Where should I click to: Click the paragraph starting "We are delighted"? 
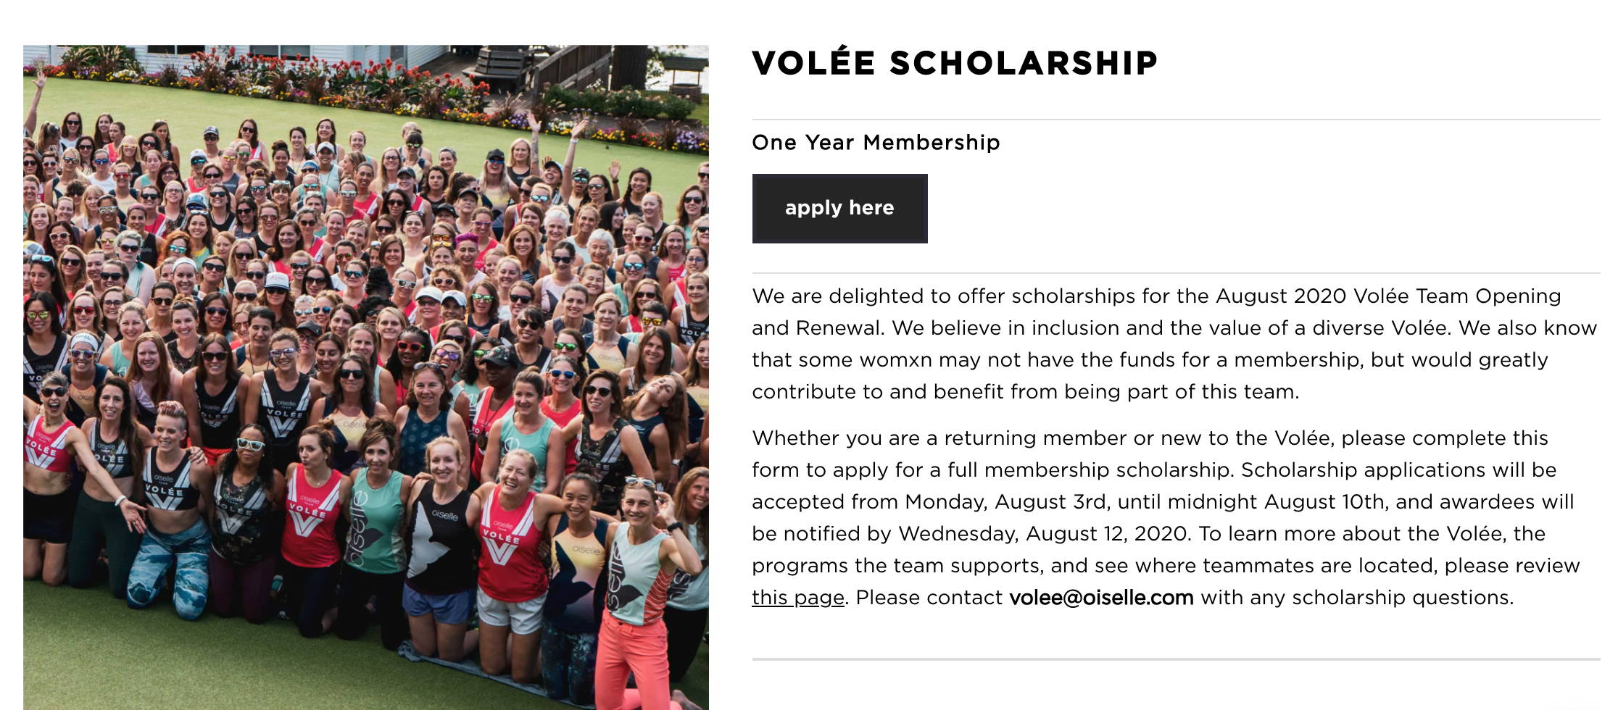coord(1174,344)
